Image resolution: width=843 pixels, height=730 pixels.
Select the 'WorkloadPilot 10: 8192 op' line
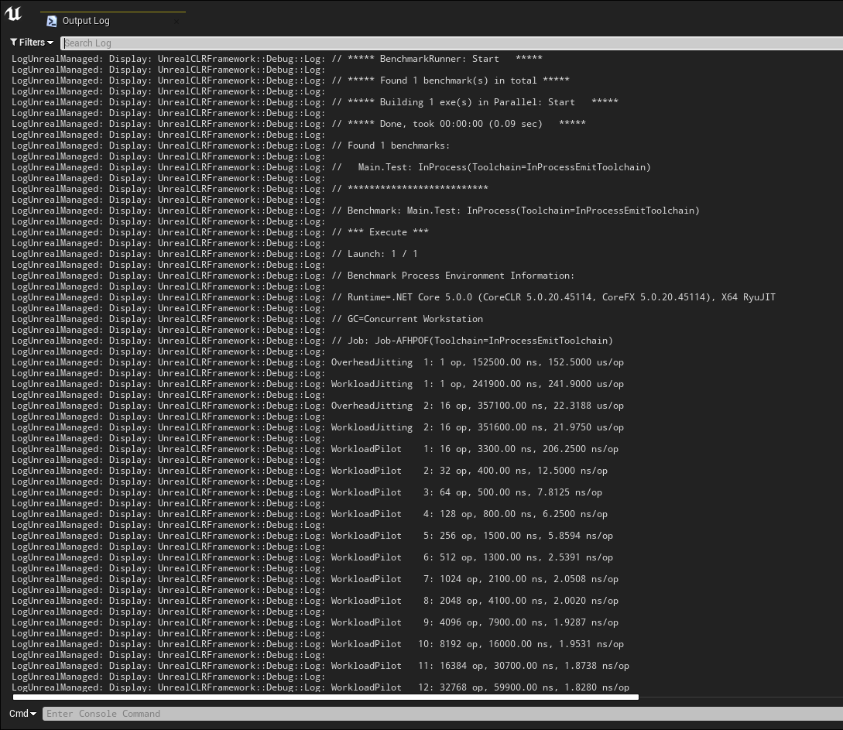click(317, 644)
